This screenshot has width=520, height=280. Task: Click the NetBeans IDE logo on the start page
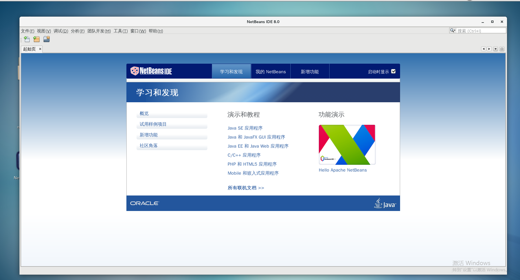pyautogui.click(x=152, y=71)
